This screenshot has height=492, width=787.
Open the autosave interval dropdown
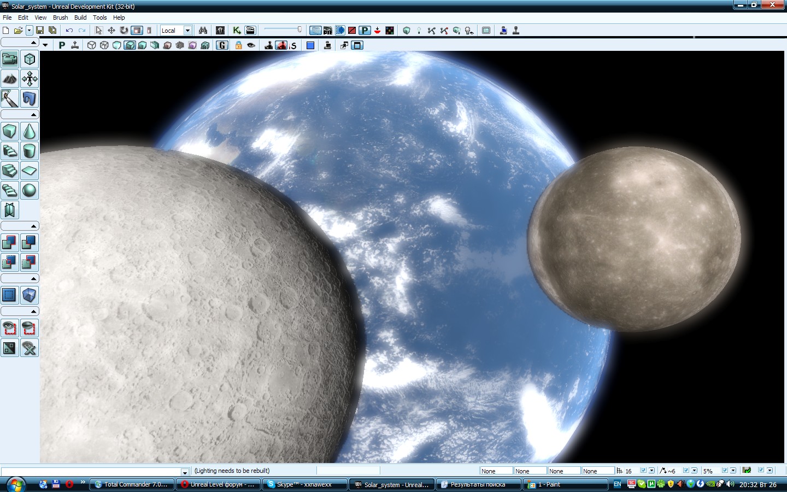tap(770, 470)
